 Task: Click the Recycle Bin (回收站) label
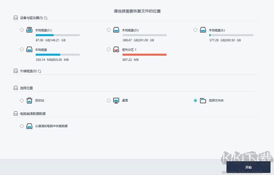point(40,100)
